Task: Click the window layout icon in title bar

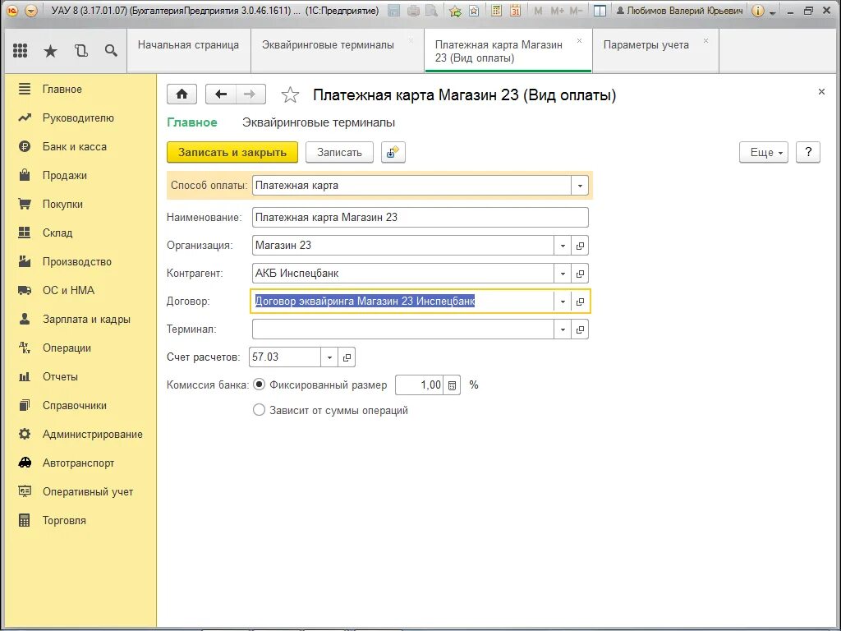Action: point(600,11)
